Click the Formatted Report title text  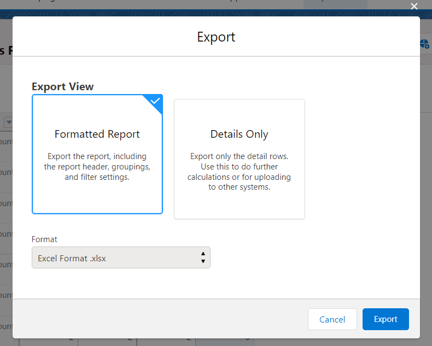[x=97, y=134]
